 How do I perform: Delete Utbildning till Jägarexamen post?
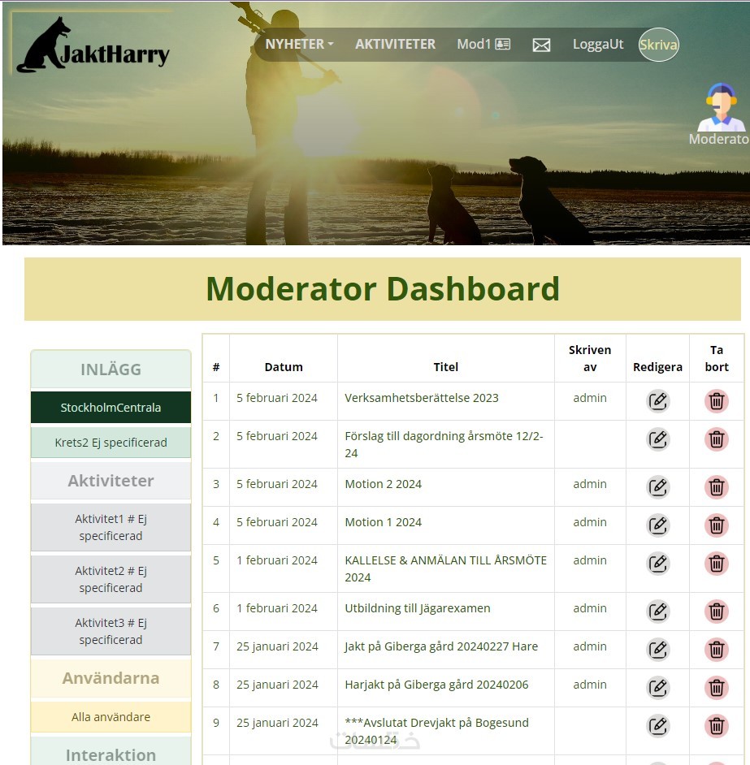(717, 612)
